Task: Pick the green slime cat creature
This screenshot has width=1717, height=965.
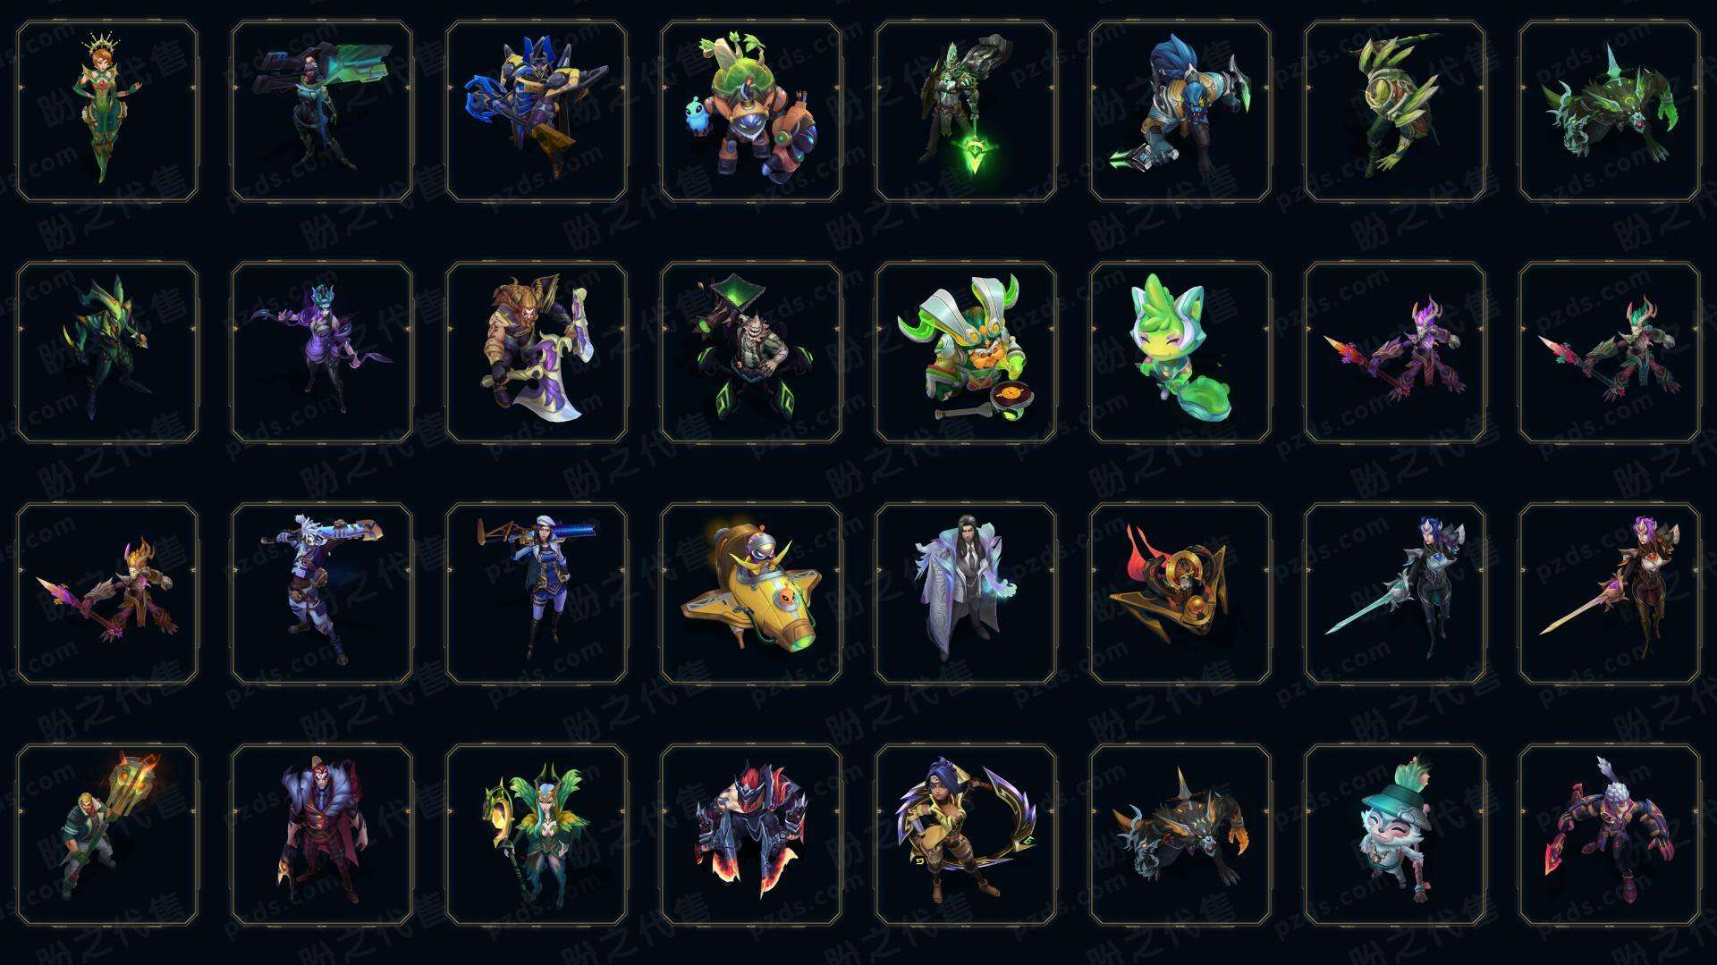Action: pyautogui.click(x=1180, y=352)
